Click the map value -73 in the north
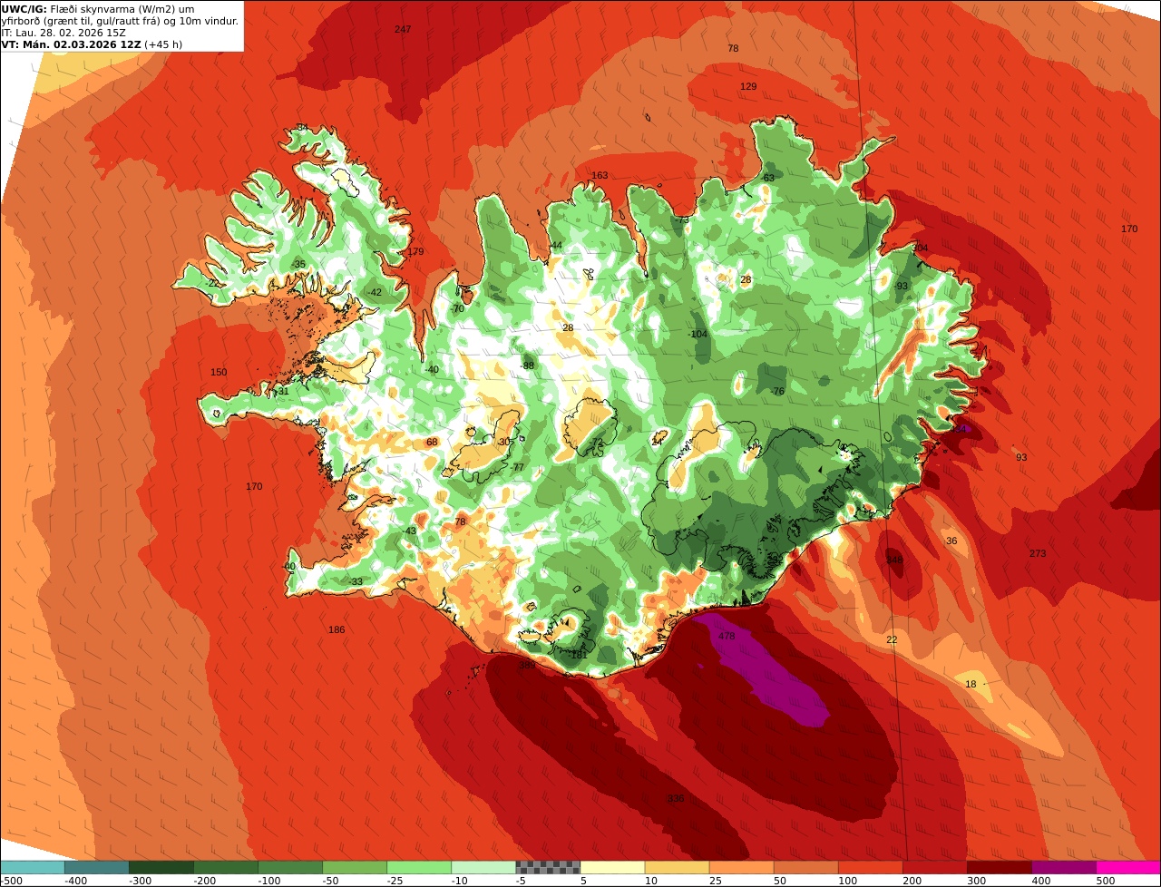The image size is (1161, 887). coord(682,220)
